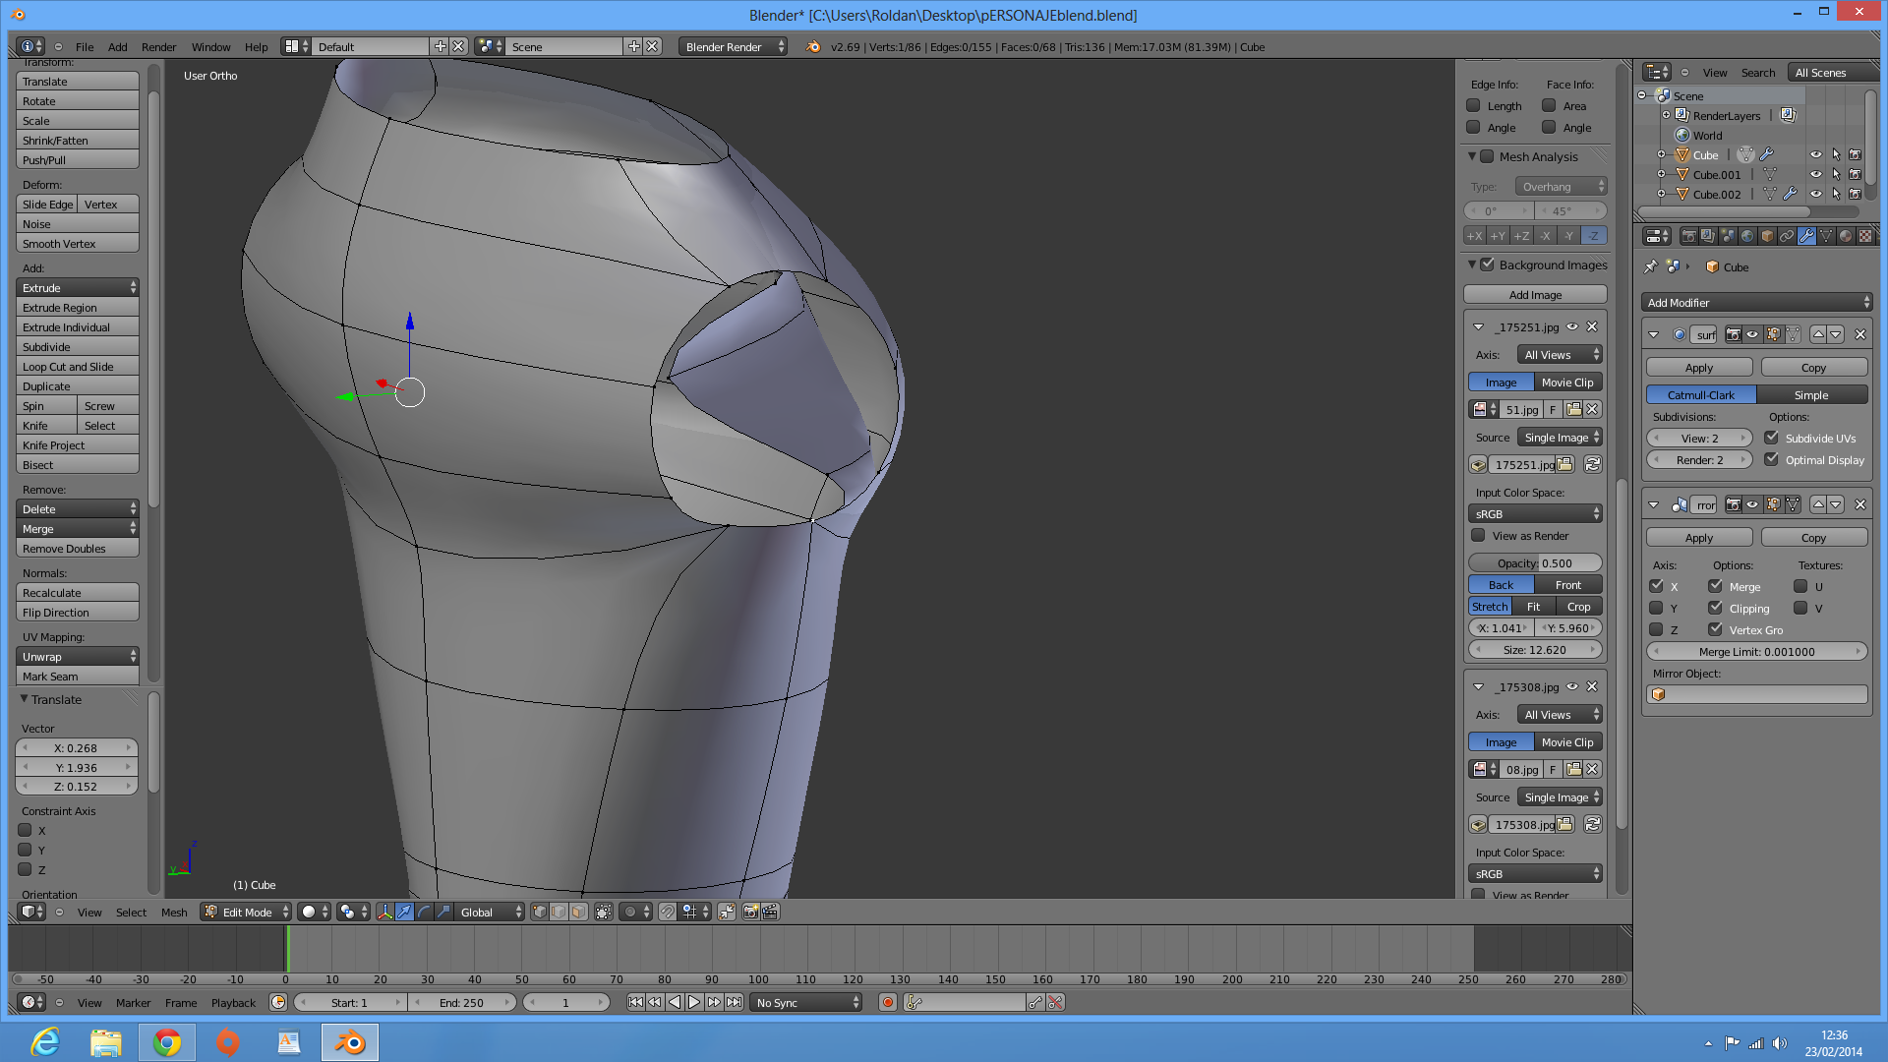Click the OpenGL render camera icon
1888x1062 pixels.
(x=750, y=913)
